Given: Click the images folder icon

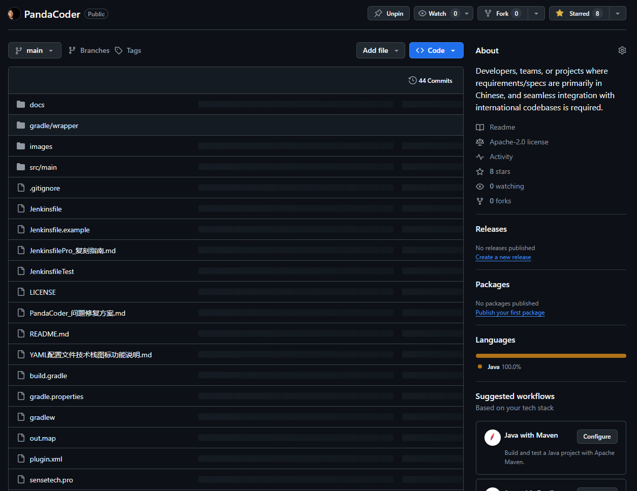Looking at the screenshot, I should click(21, 146).
